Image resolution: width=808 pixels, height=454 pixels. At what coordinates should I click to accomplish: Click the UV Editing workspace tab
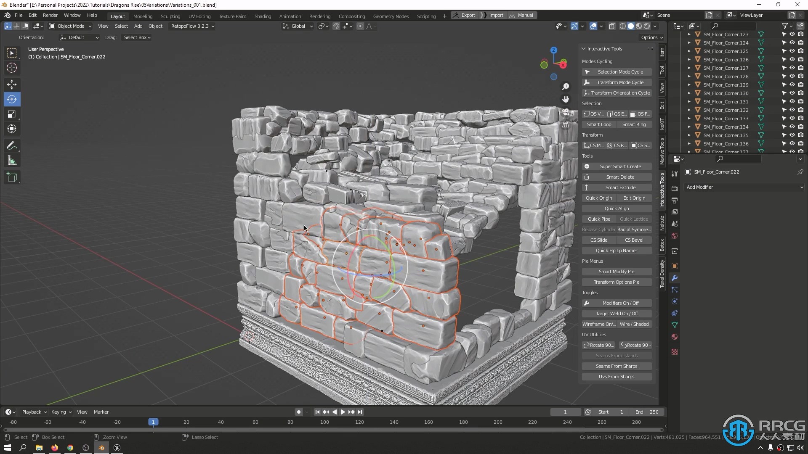pyautogui.click(x=199, y=15)
